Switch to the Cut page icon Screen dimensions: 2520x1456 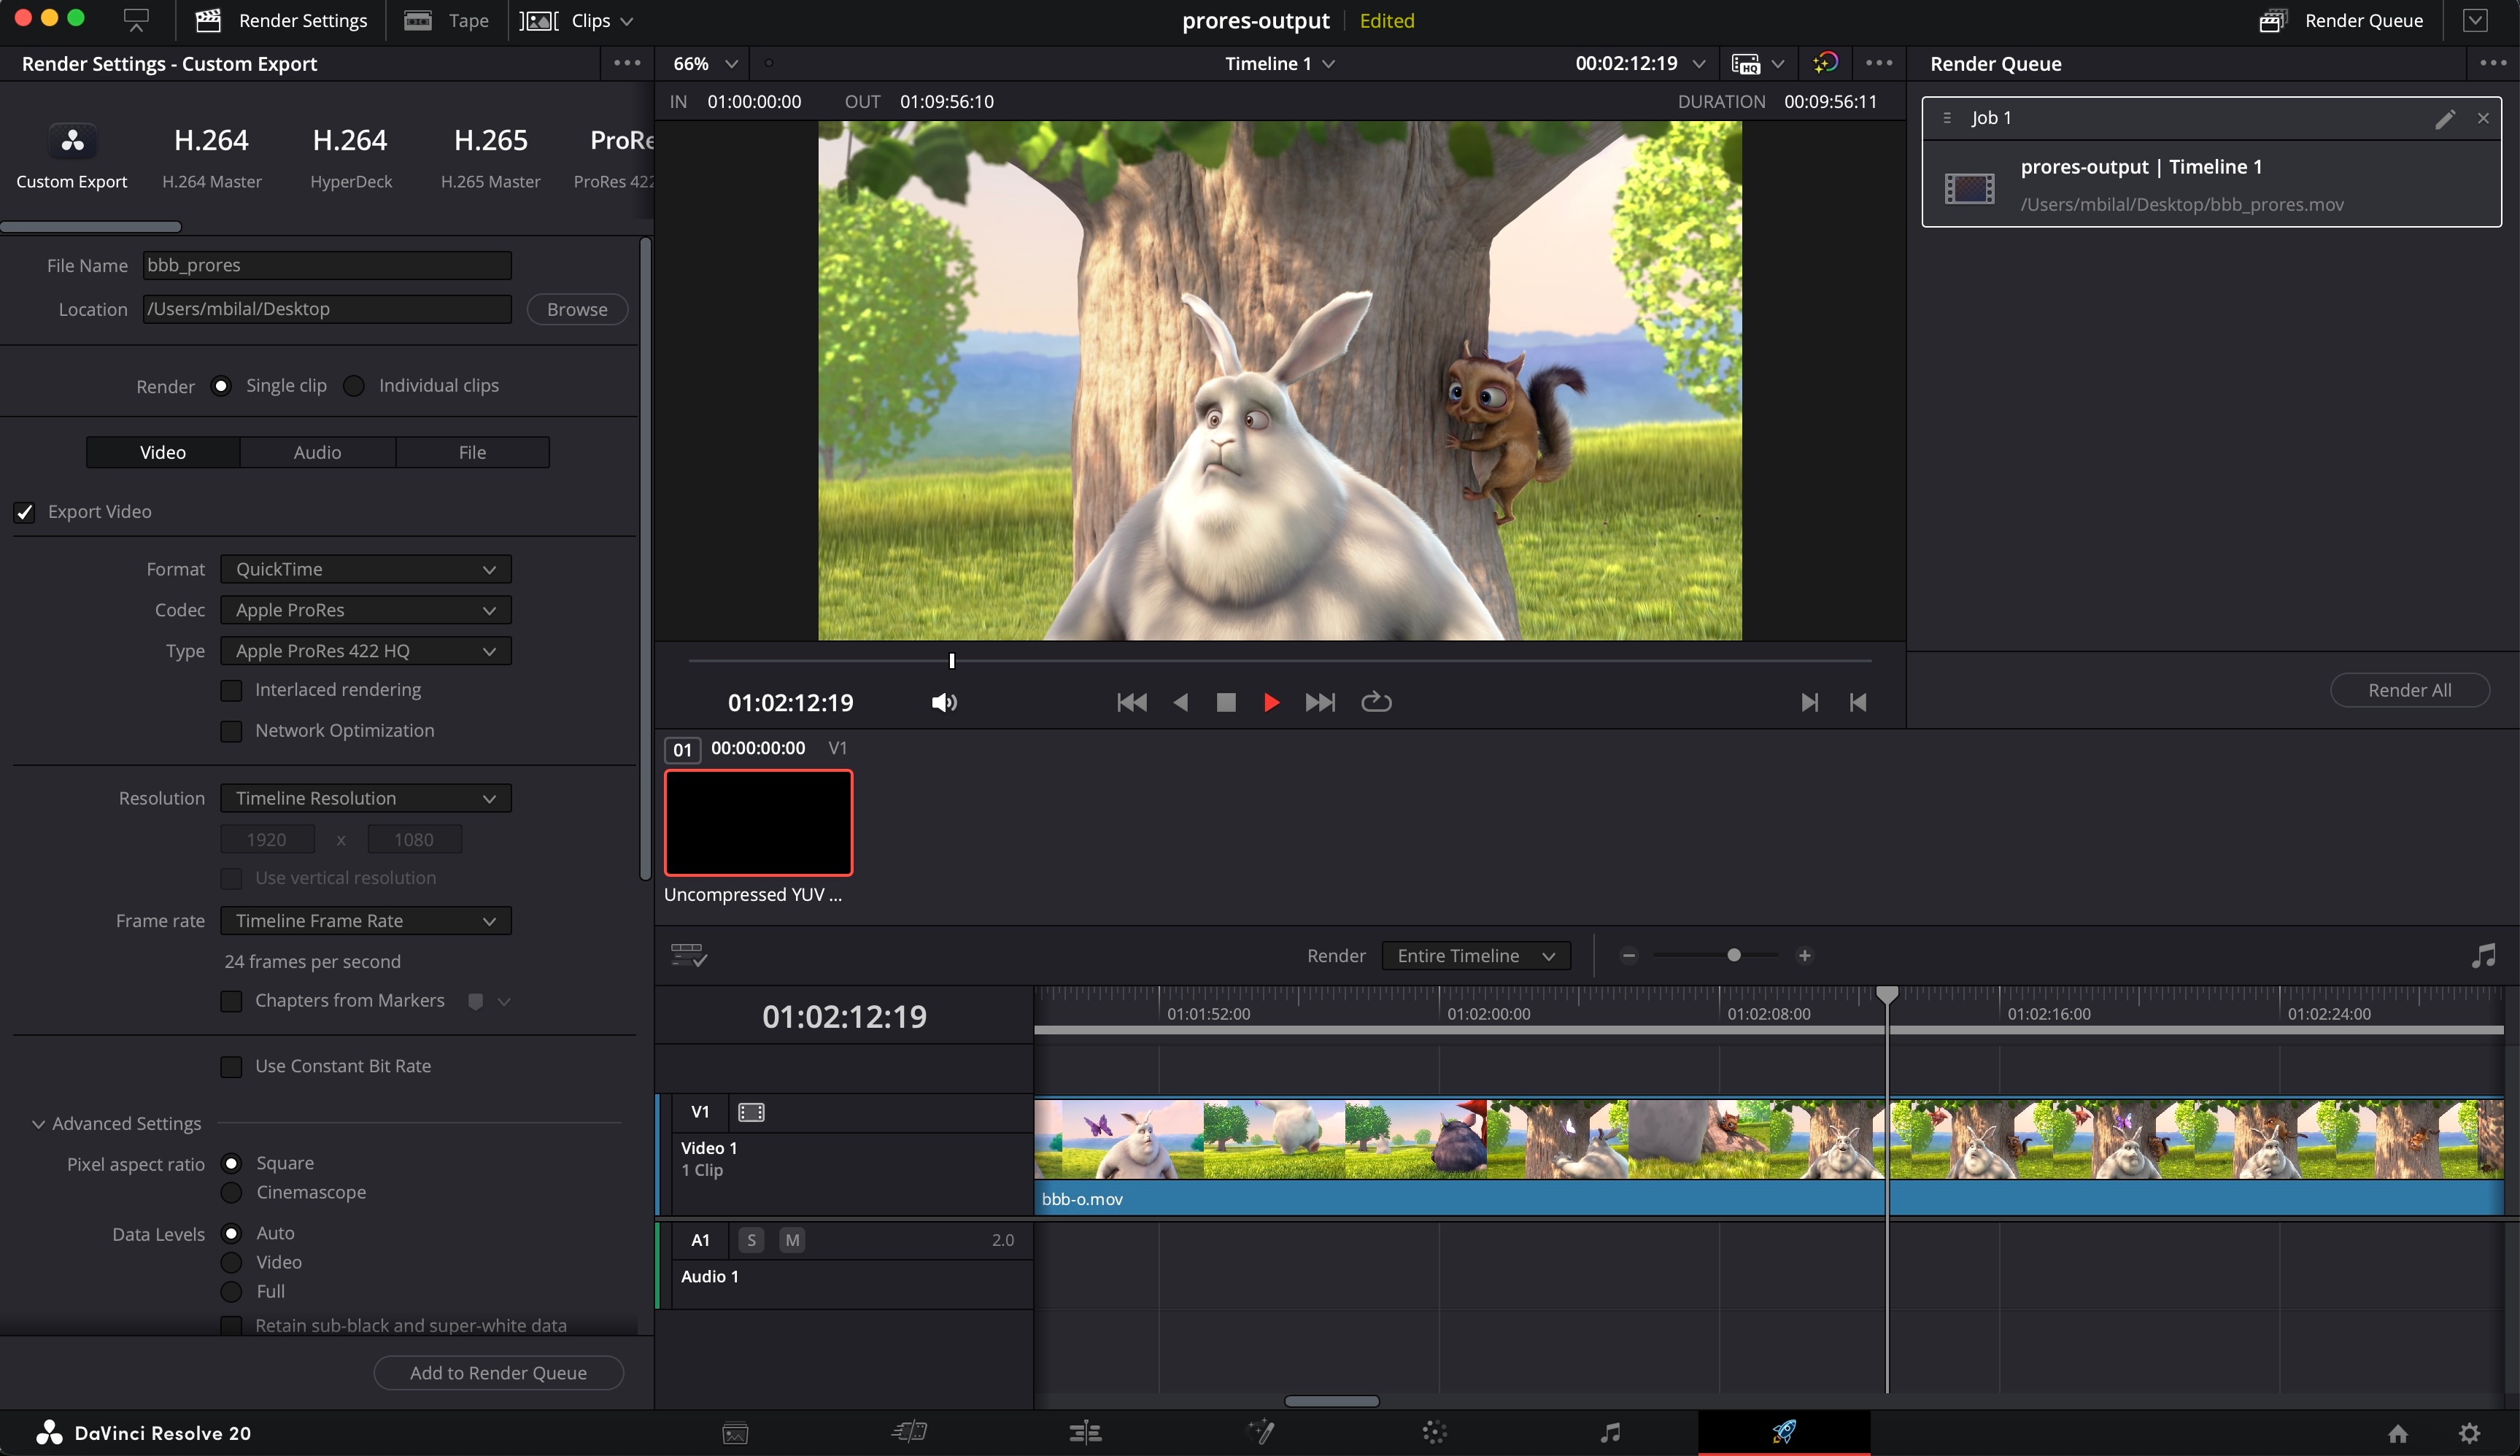point(909,1433)
